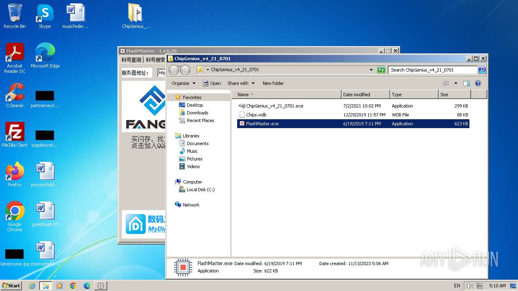Viewport: 518px width, 291px height.
Task: Click New folder button
Action: [x=273, y=83]
